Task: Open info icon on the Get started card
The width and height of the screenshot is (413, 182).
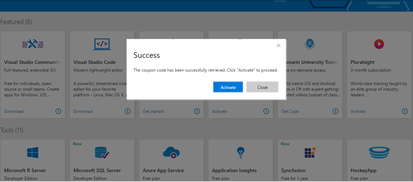Action: click(197, 111)
